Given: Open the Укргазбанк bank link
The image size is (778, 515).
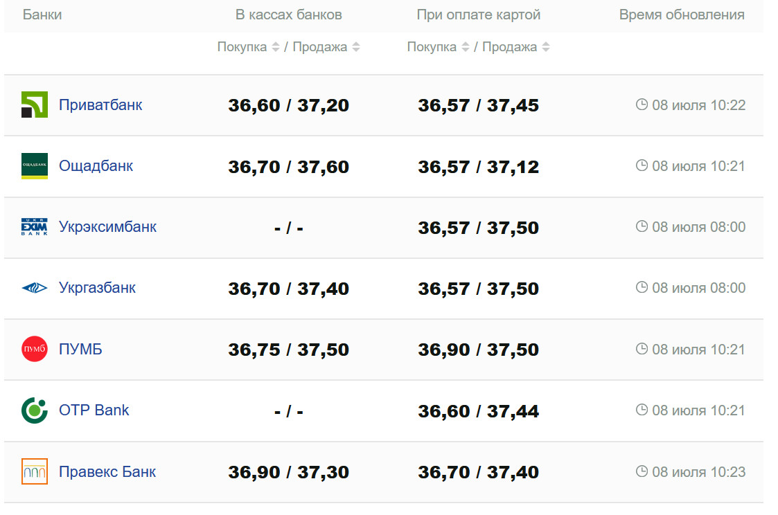Looking at the screenshot, I should tap(97, 288).
